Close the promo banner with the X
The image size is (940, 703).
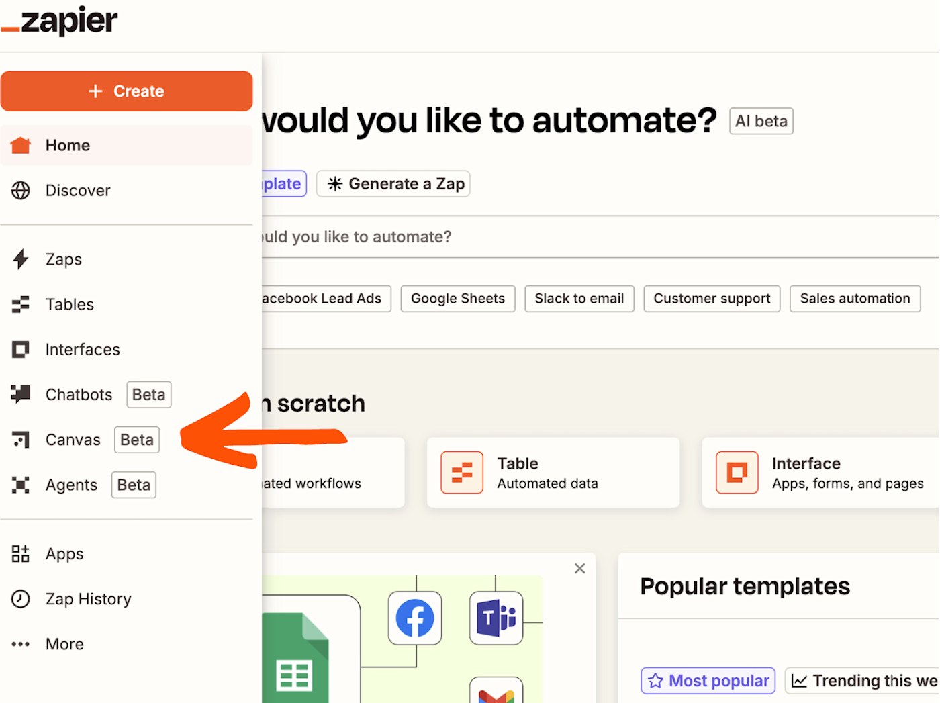(580, 569)
